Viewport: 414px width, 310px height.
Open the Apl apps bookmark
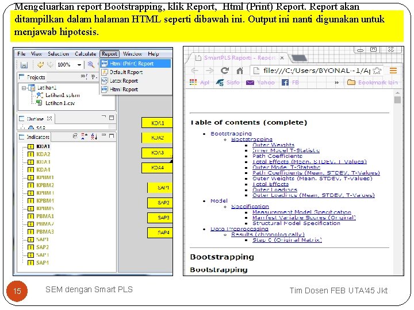(200, 83)
